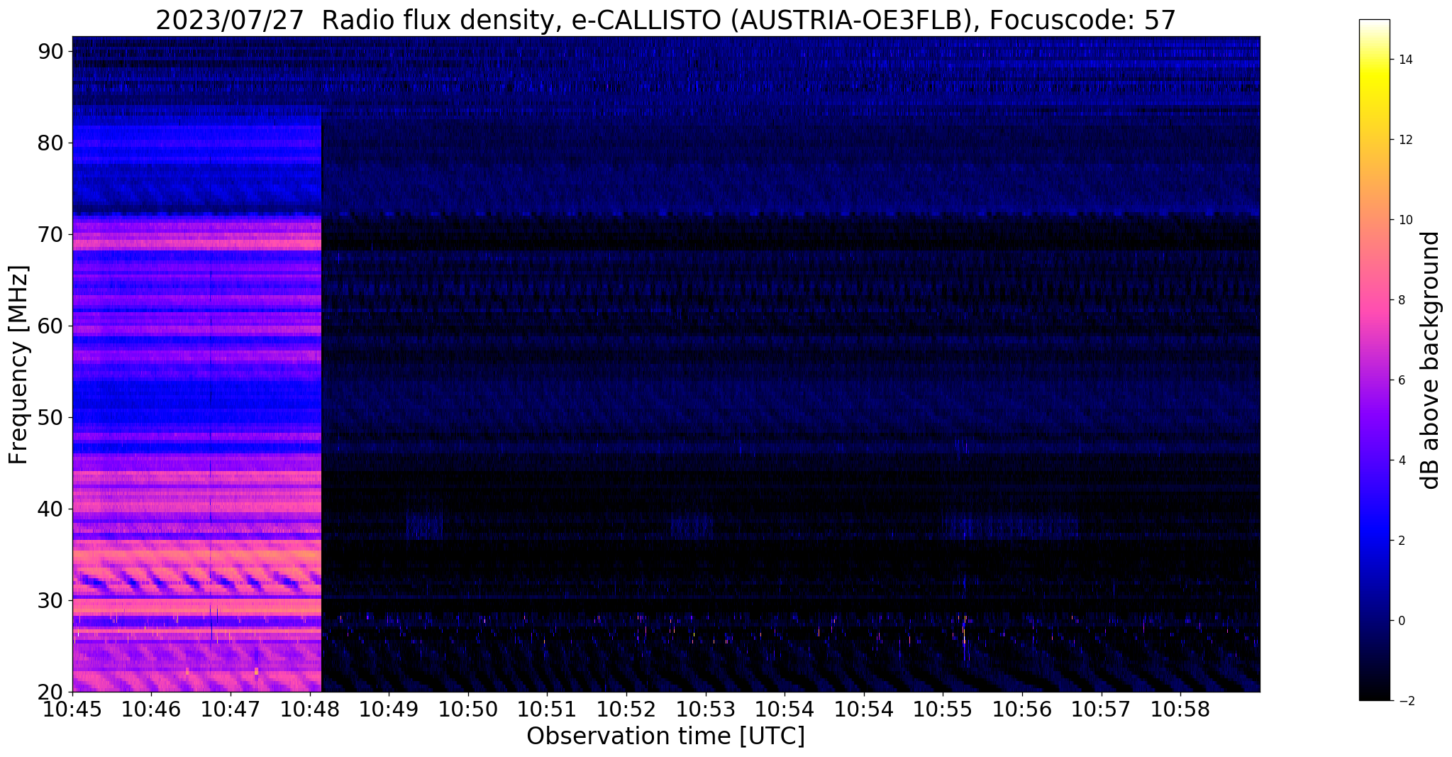Click the 'Observation time [UTC]' x-axis label
The height and width of the screenshot is (757, 1452).
click(665, 736)
